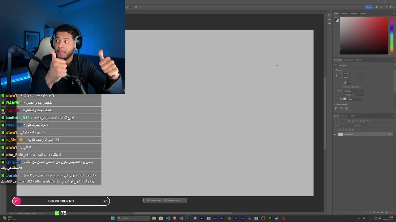Hide the Background layer eye icon
The image size is (396, 222).
coord(335,134)
